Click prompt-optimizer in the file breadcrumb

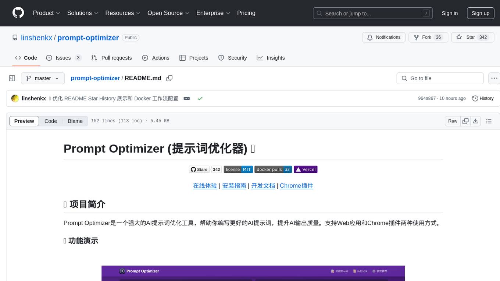(x=95, y=78)
